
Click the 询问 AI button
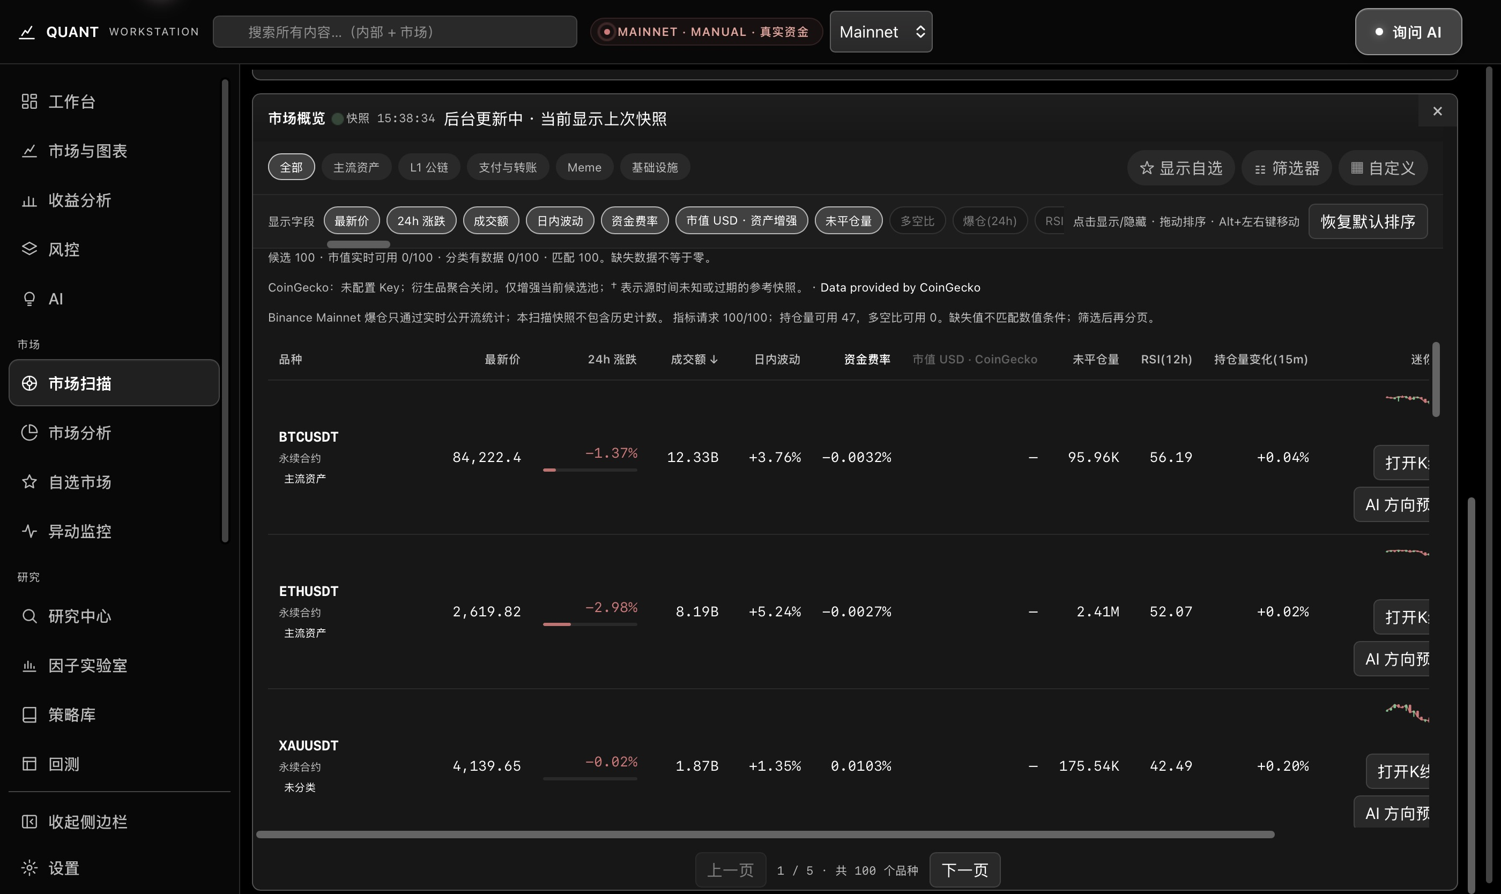tap(1408, 32)
